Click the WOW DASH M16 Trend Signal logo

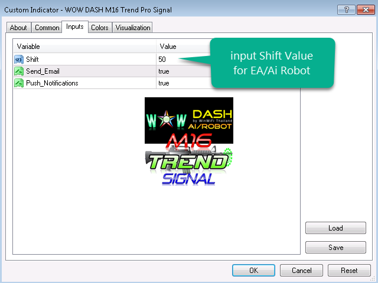pyautogui.click(x=189, y=141)
